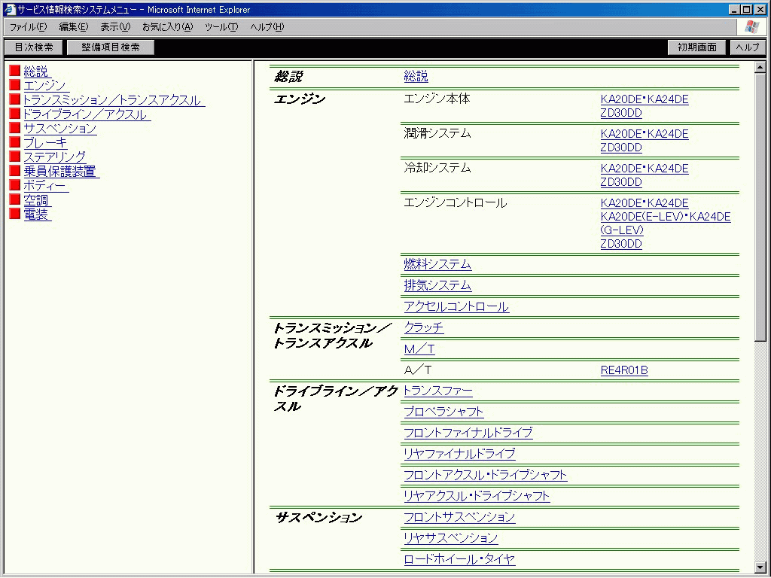Open ZD30DD link for 潤滑システム
Image resolution: width=771 pixels, height=578 pixels.
pyautogui.click(x=621, y=148)
